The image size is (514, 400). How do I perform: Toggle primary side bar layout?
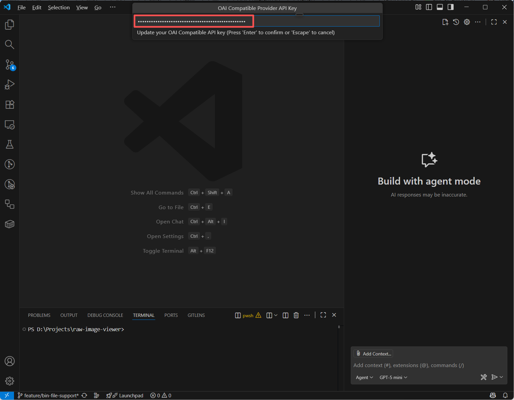(x=429, y=7)
